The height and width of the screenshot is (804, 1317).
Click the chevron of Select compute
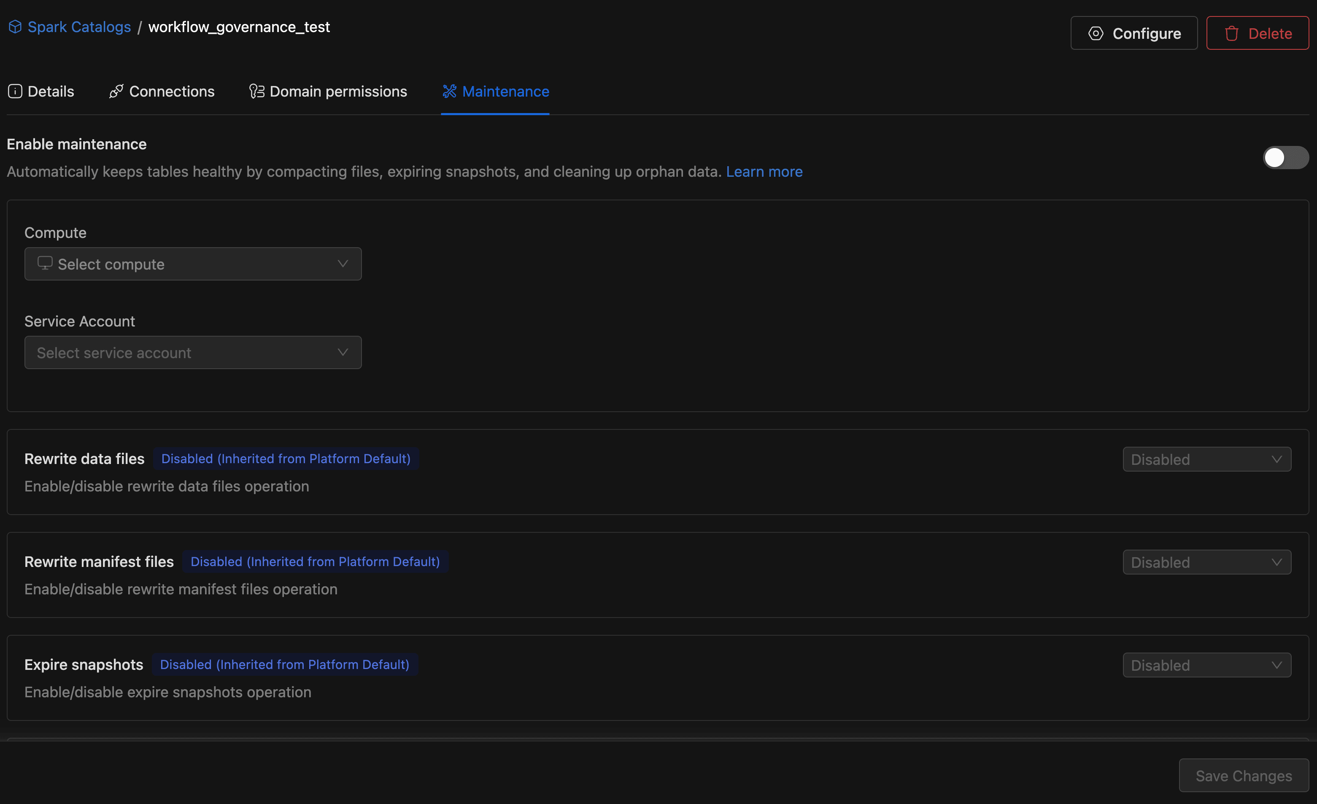click(x=343, y=264)
